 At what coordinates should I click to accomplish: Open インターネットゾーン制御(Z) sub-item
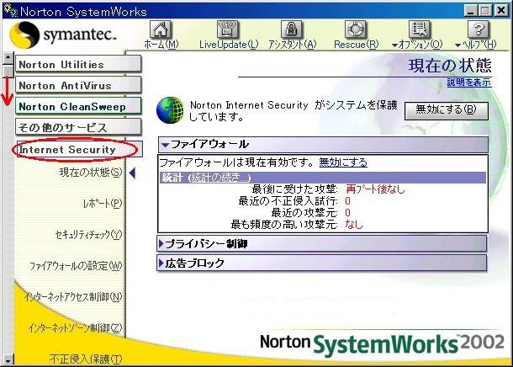75,327
